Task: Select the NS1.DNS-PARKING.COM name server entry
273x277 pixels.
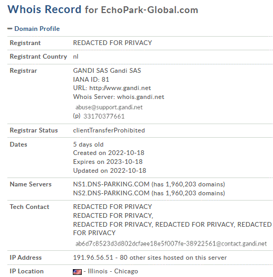Action: click(111, 184)
